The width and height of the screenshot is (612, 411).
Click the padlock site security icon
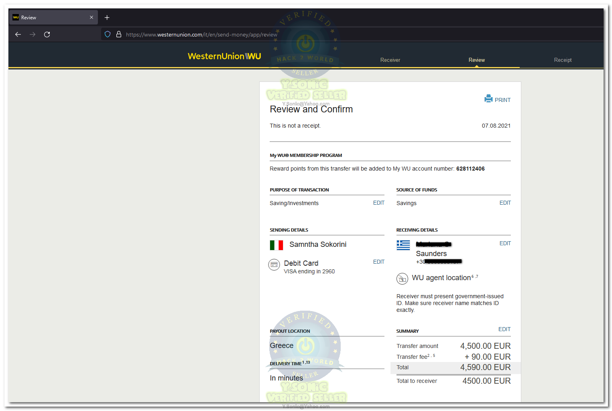pyautogui.click(x=119, y=35)
